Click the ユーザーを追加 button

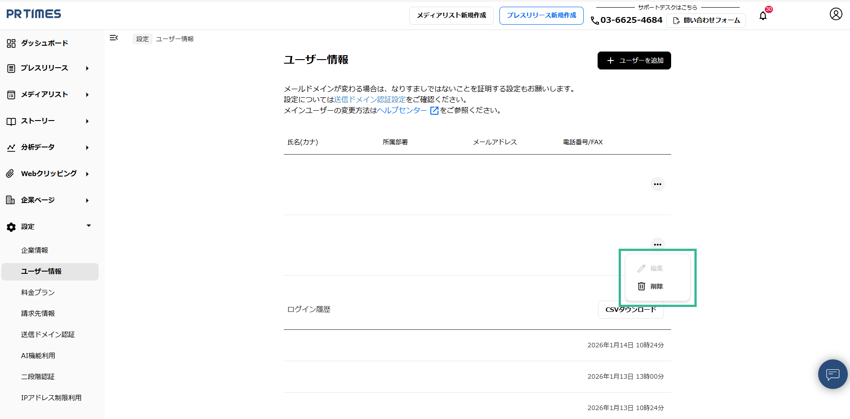tap(634, 60)
